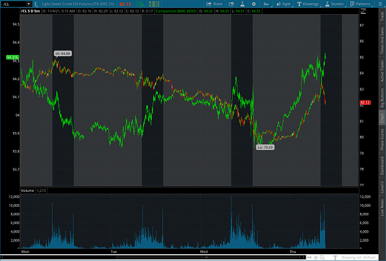Open the Big Buttons sidebar tab

(x=382, y=98)
